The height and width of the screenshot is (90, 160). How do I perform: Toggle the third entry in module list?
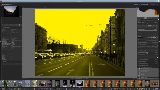[140, 70]
